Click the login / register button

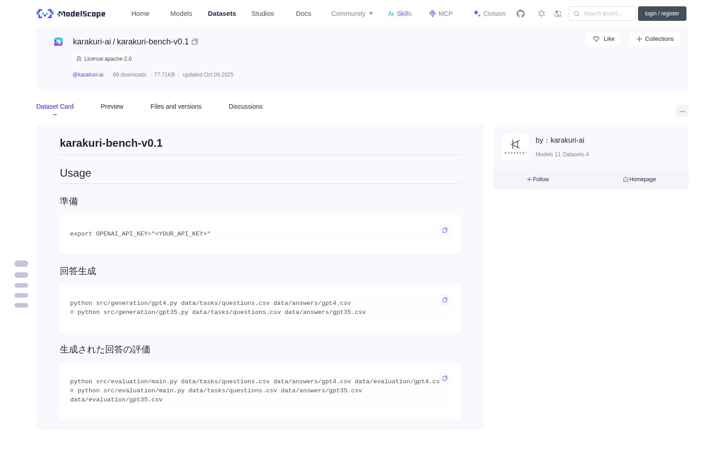662,14
